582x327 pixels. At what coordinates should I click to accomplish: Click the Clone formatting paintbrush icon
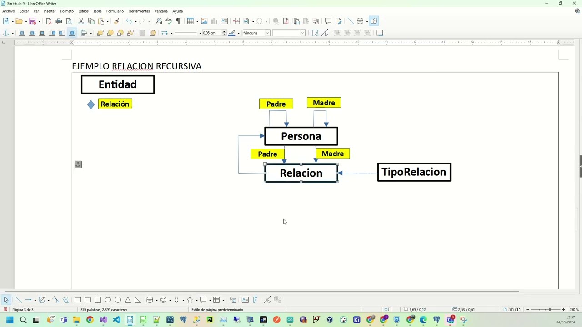coord(116,21)
